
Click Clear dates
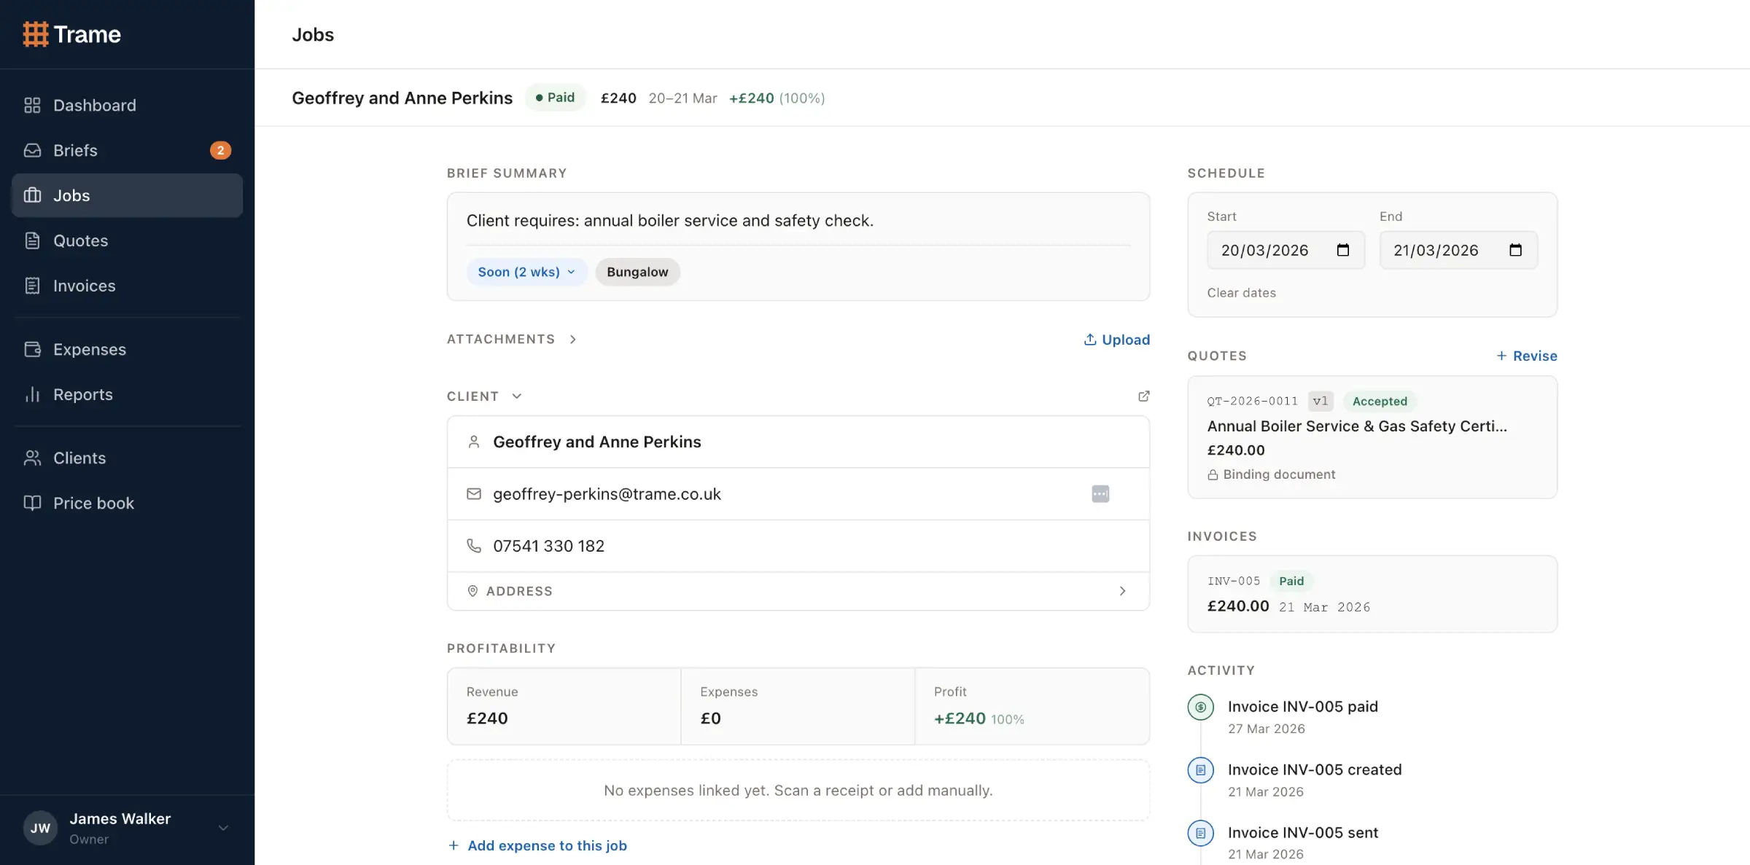(x=1241, y=293)
